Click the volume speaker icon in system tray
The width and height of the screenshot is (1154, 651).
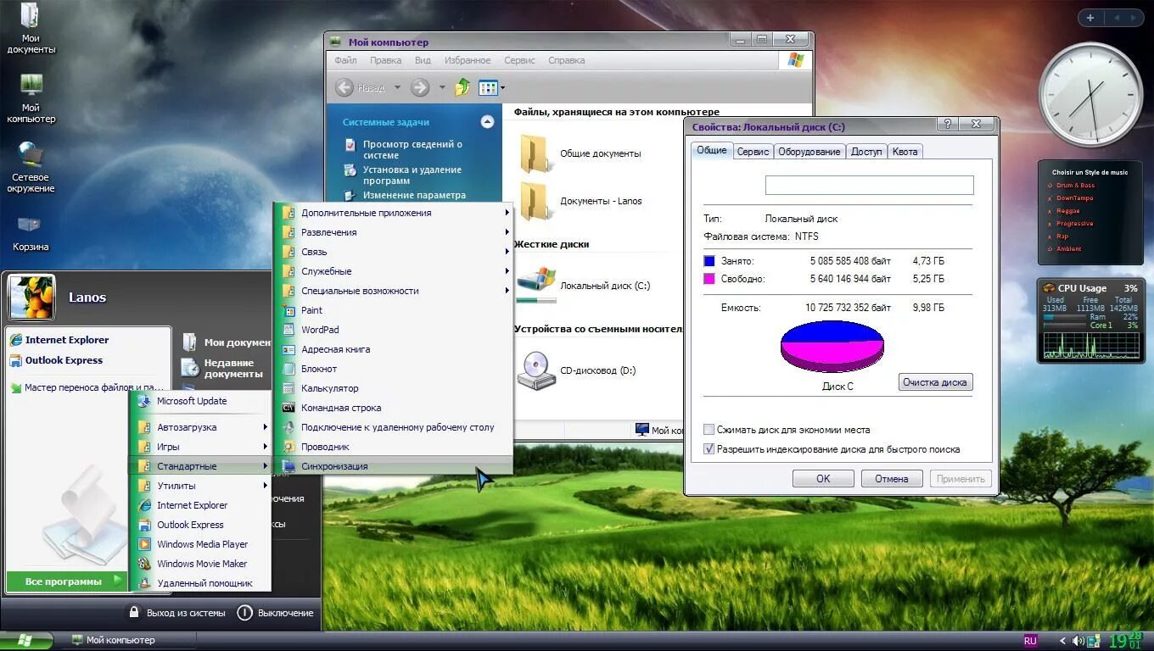(1078, 641)
